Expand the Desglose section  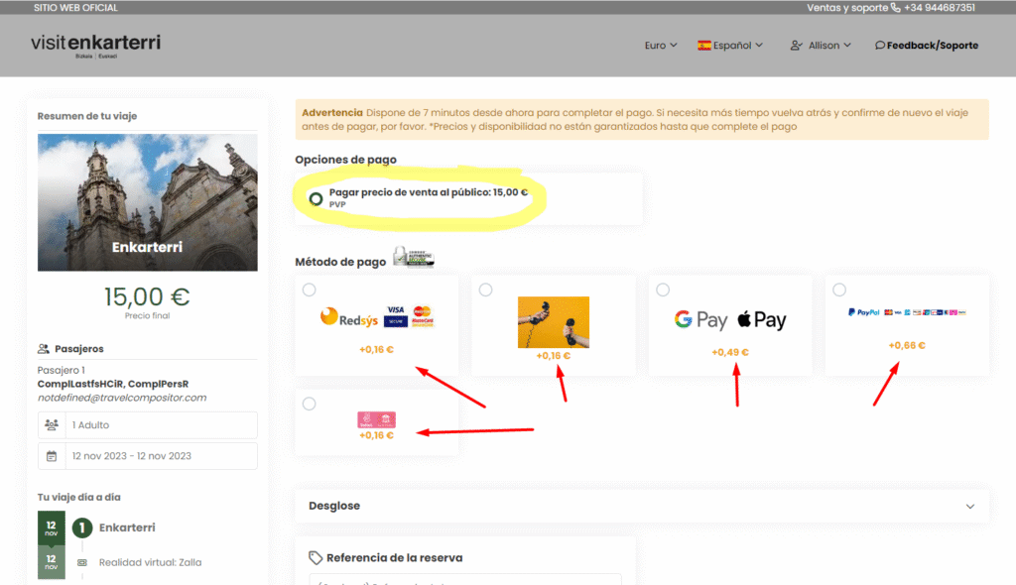click(x=642, y=506)
